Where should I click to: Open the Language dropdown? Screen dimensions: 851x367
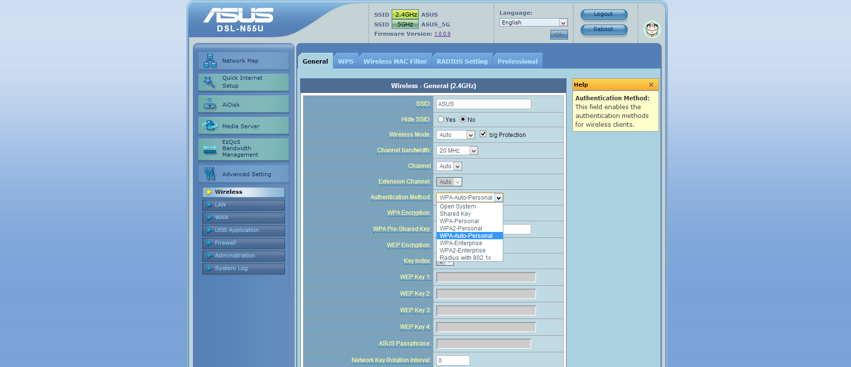(x=533, y=23)
